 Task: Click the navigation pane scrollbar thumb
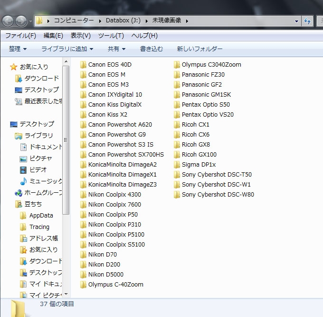[66, 140]
